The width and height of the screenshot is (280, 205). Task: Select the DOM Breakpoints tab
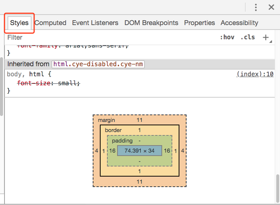click(151, 23)
